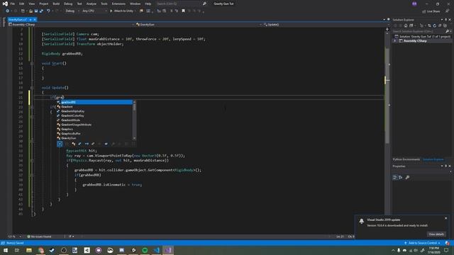454x255 pixels.
Task: Select GradientMode in the autocomplete list
Action: 94,120
